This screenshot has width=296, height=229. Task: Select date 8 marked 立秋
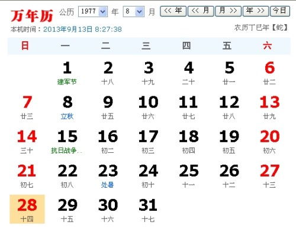pos(67,107)
